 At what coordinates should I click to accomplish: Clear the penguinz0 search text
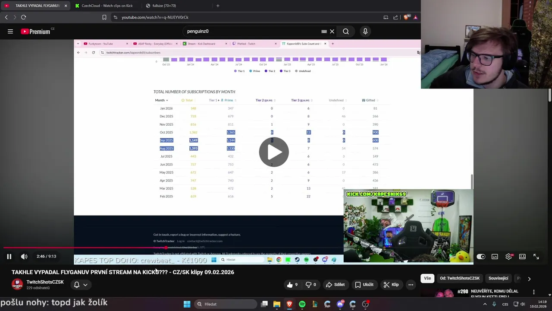coord(332,31)
